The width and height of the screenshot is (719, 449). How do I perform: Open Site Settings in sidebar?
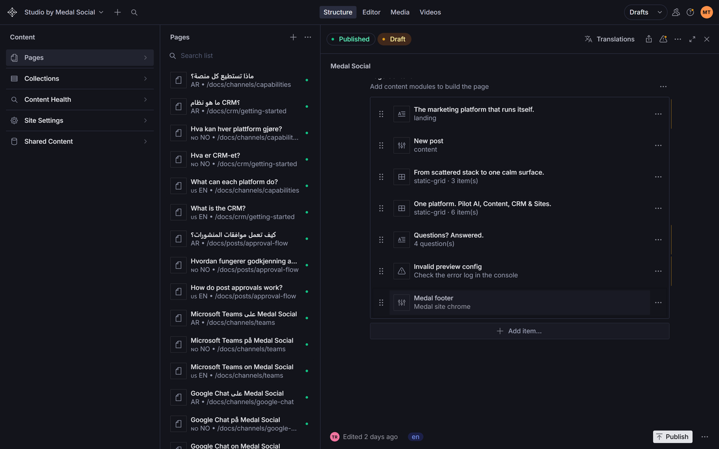click(80, 120)
